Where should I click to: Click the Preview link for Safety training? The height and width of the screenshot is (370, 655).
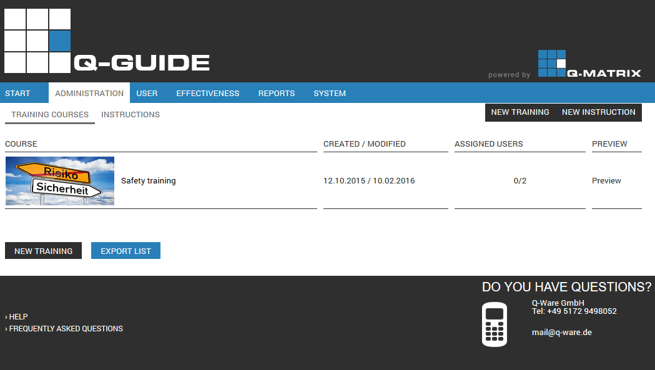click(x=606, y=181)
